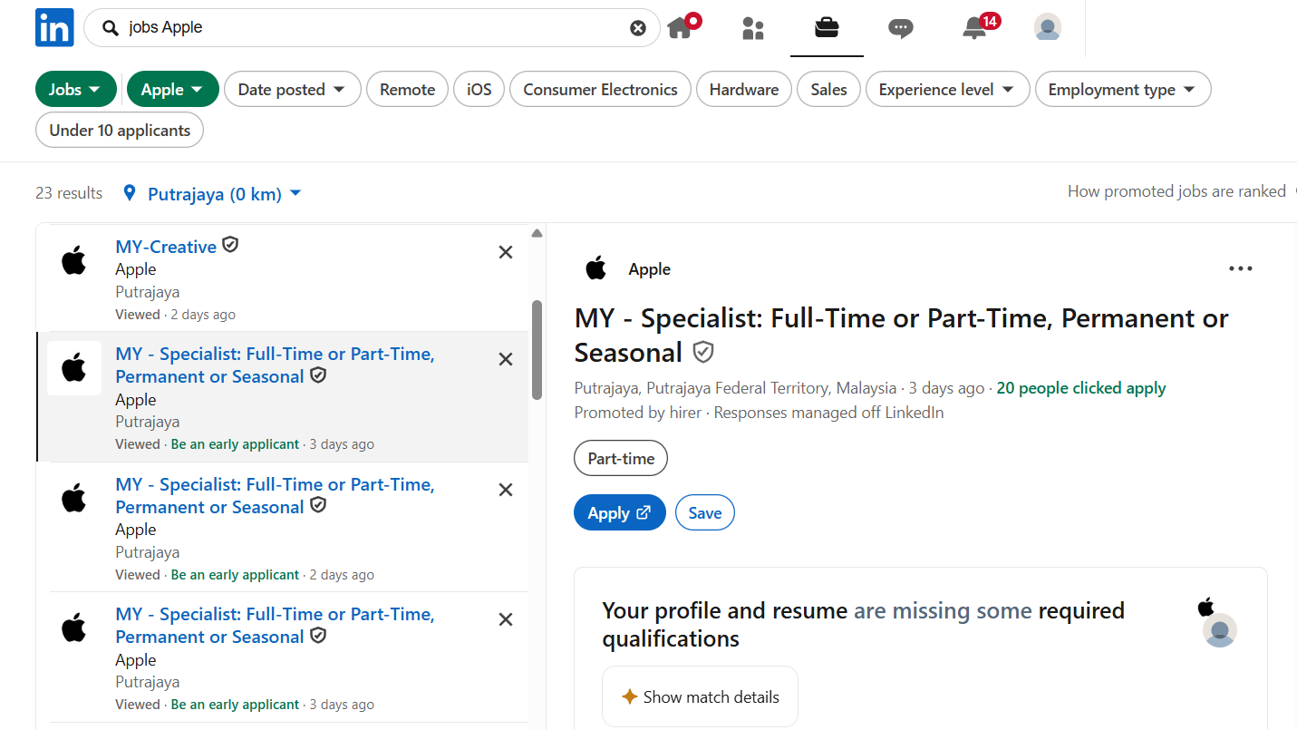
Task: Toggle the Consumer Electronics filter pill
Action: coord(600,90)
